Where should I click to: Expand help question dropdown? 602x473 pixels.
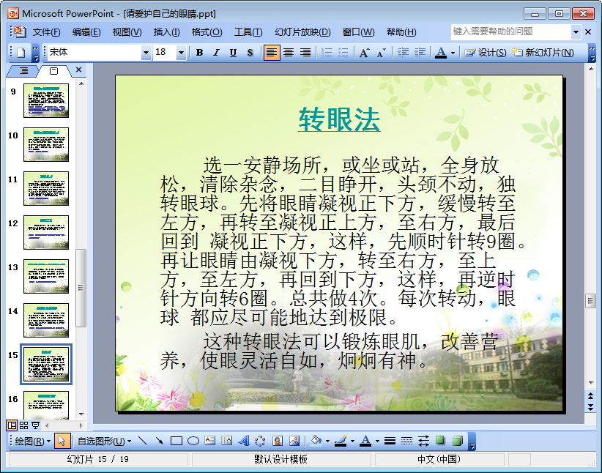click(576, 32)
